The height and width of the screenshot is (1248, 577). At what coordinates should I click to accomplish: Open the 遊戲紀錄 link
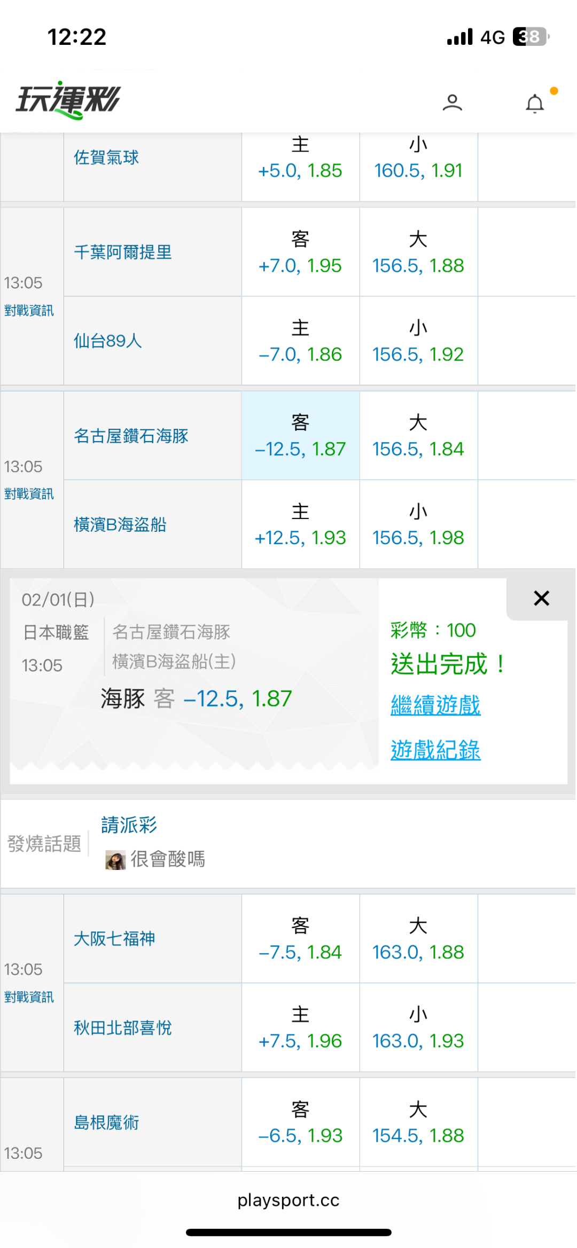coord(435,750)
